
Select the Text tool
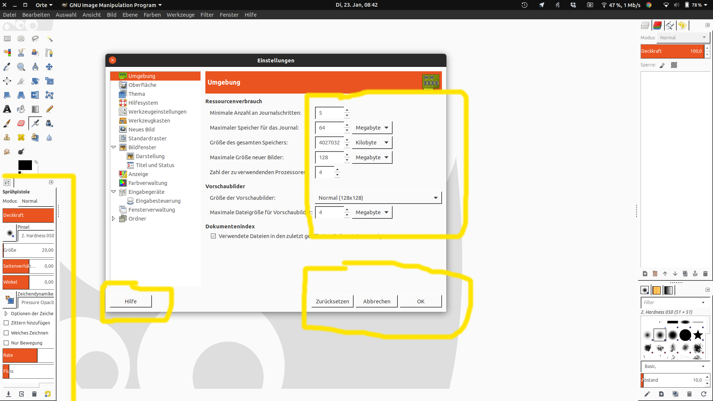tap(7, 109)
